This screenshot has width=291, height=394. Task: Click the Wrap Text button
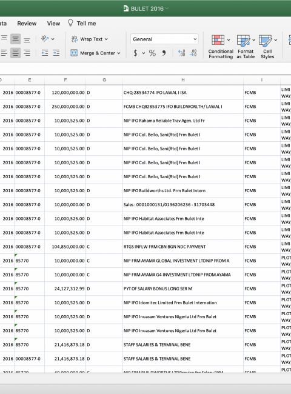(x=87, y=39)
